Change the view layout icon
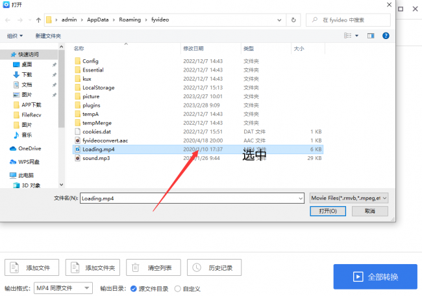Image resolution: width=422 pixels, height=296 pixels. (x=347, y=36)
